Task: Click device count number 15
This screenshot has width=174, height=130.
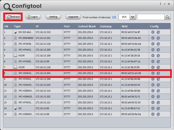Action: [x=114, y=17]
